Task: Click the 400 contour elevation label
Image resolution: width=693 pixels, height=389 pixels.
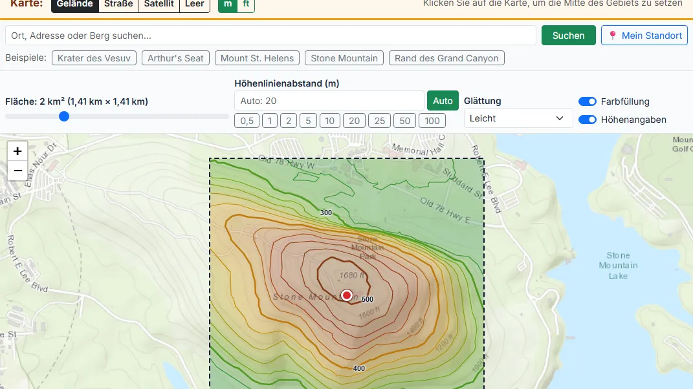Action: [x=359, y=368]
